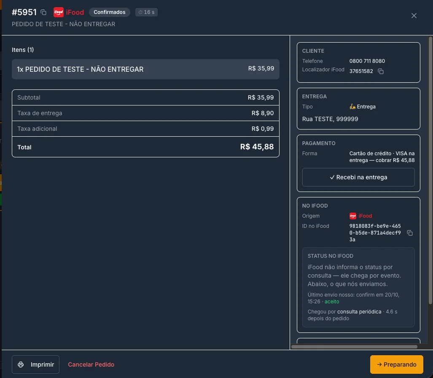Screen dimensions: 433x378
Task: Click the green 'aceito' status text
Action: (x=332, y=302)
